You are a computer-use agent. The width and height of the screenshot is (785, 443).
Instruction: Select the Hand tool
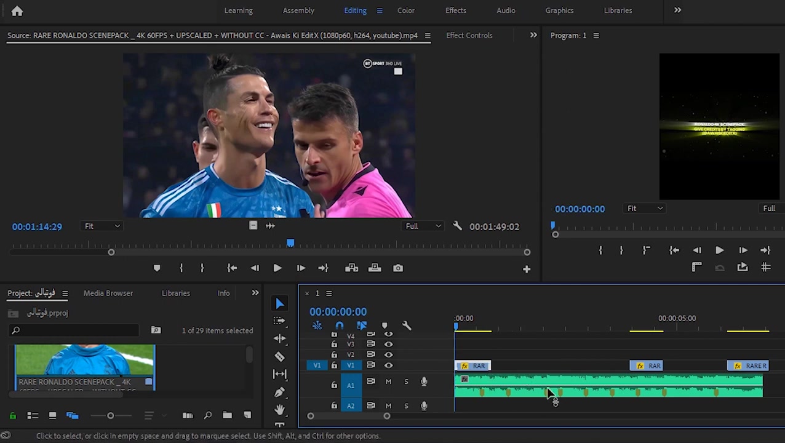[280, 409]
